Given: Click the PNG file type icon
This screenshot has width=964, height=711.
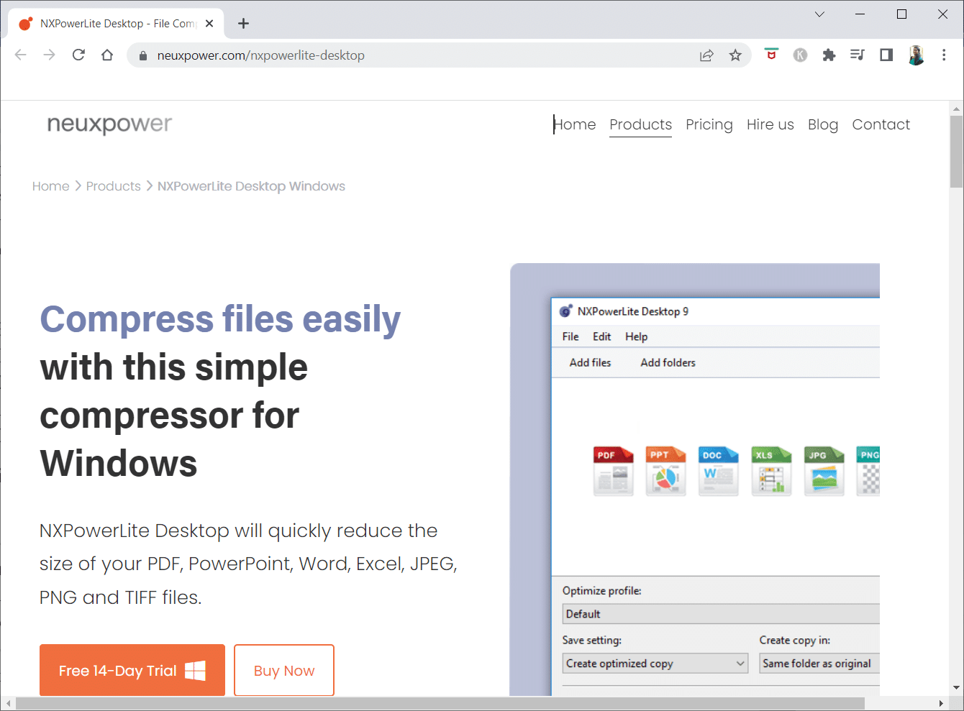Looking at the screenshot, I should (868, 471).
